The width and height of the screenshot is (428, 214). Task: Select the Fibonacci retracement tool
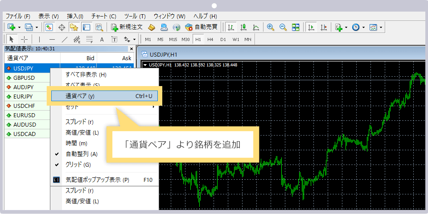pos(90,39)
